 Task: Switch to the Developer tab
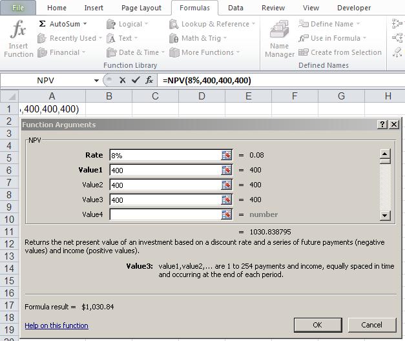[x=354, y=8]
